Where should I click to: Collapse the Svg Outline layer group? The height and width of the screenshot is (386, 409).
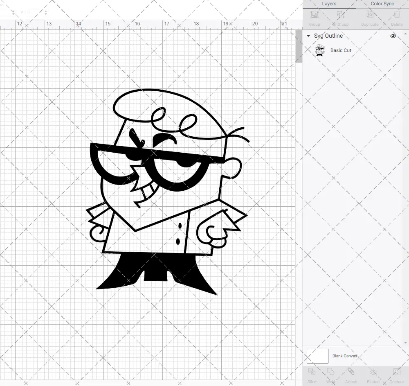coord(308,36)
